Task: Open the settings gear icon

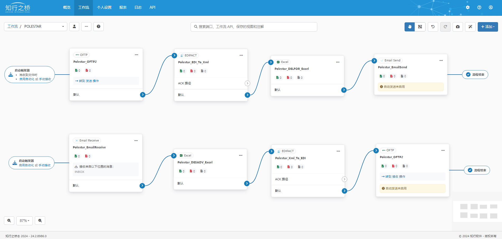Action: (468, 7)
